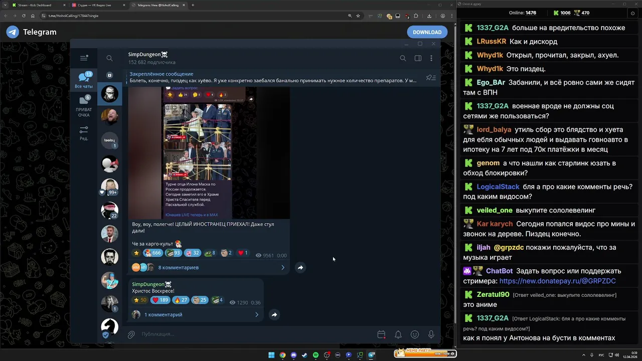Image resolution: width=642 pixels, height=361 pixels.
Task: Toggle the right info sidebar panel
Action: 418,58
